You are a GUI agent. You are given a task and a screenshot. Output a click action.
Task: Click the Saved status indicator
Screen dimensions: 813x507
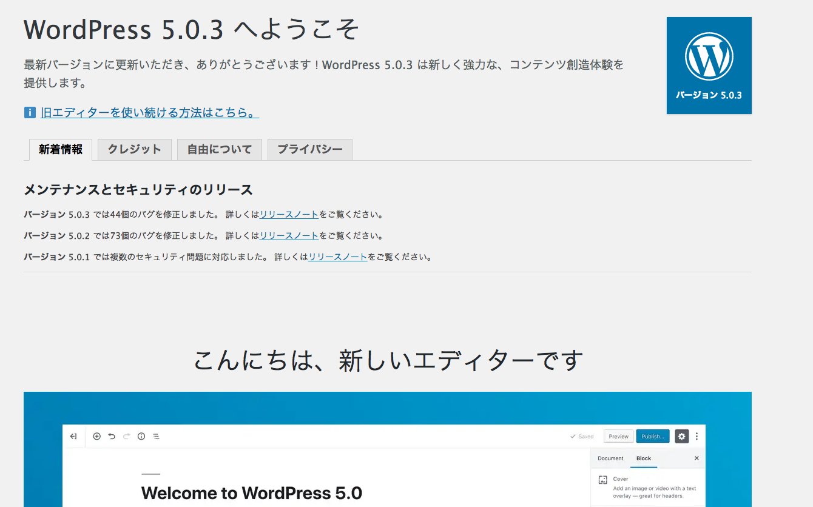tap(582, 436)
